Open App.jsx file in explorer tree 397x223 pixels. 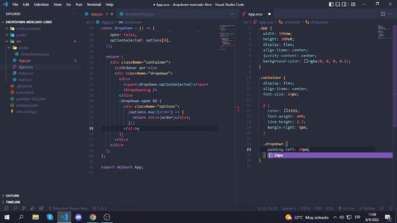point(25,61)
